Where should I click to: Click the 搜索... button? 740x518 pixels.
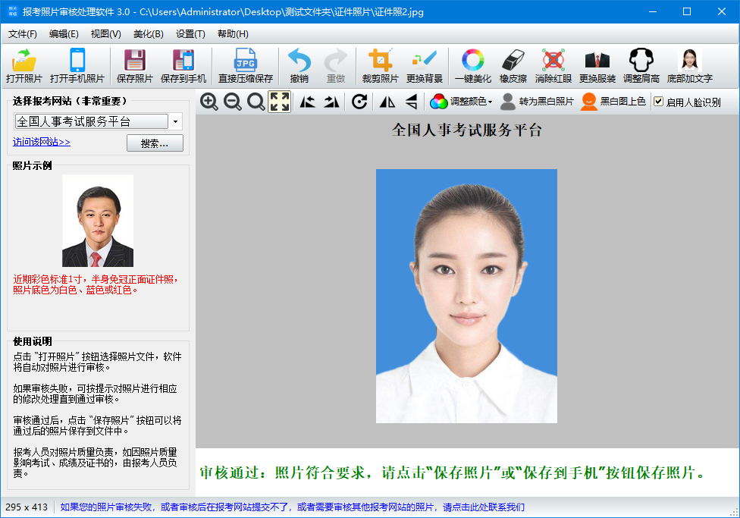155,143
